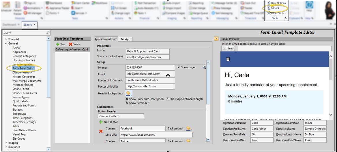The image size is (337, 152).
Task: Switch to the Receipt tab
Action: [125, 39]
